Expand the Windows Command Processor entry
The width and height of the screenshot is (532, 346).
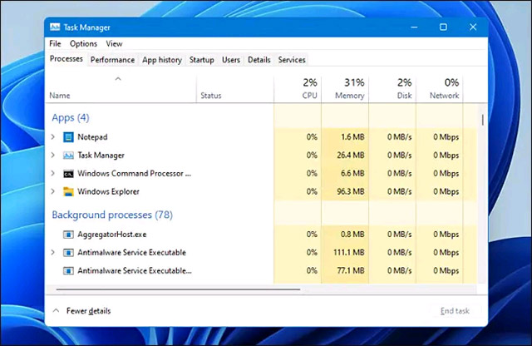pos(54,173)
